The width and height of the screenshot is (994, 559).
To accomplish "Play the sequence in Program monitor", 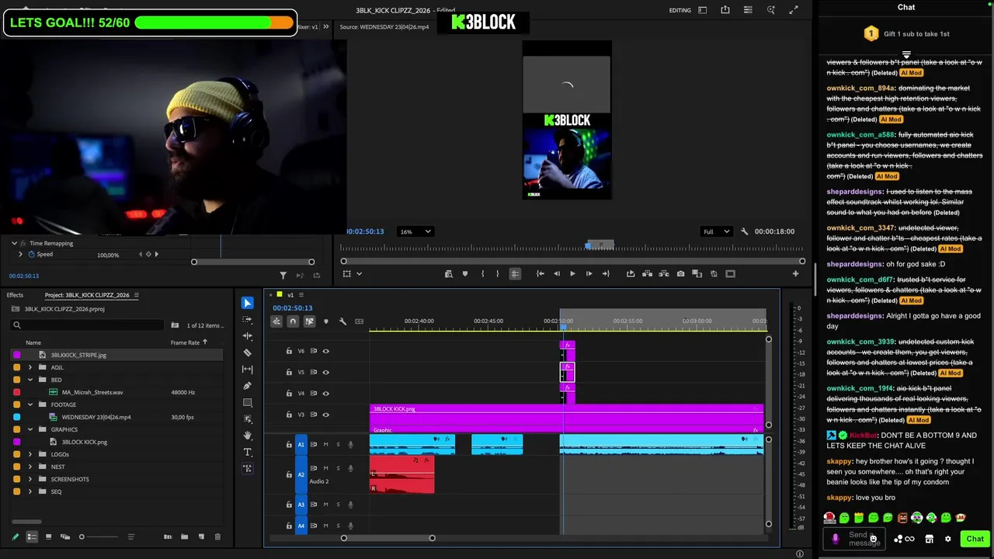I will 572,273.
